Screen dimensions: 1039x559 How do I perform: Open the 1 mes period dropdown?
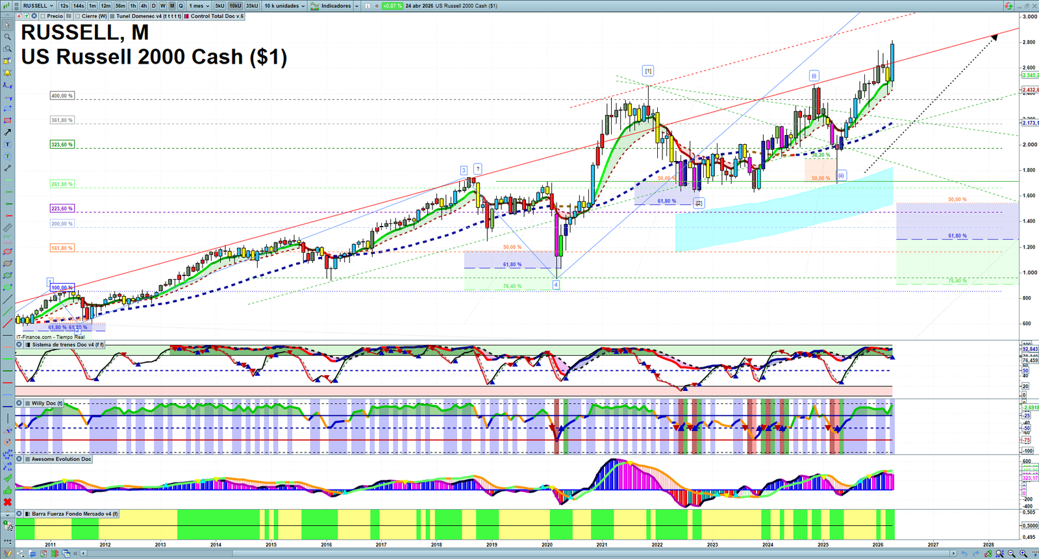click(199, 6)
